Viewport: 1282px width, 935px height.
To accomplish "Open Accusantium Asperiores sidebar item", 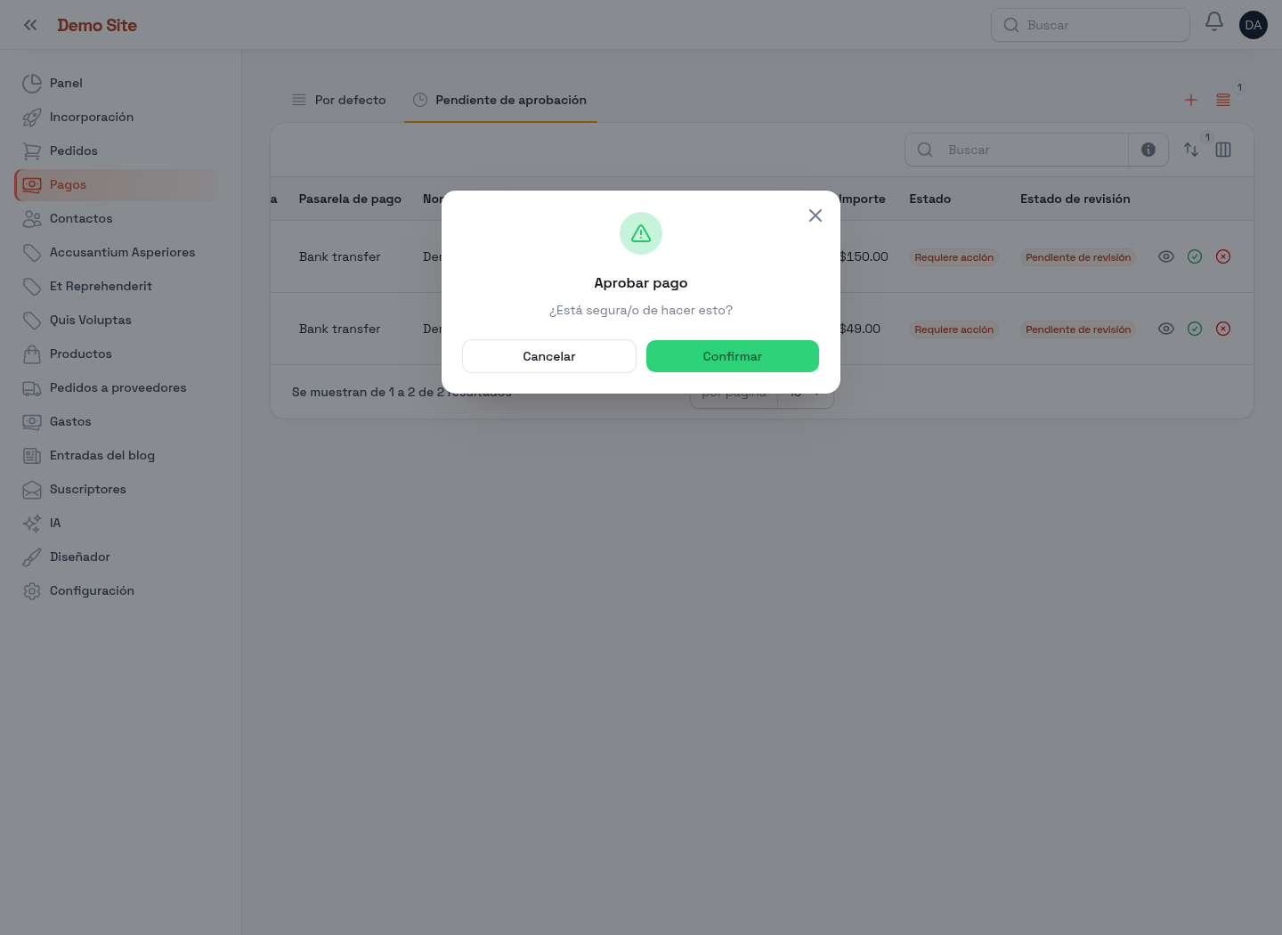I will [x=116, y=252].
